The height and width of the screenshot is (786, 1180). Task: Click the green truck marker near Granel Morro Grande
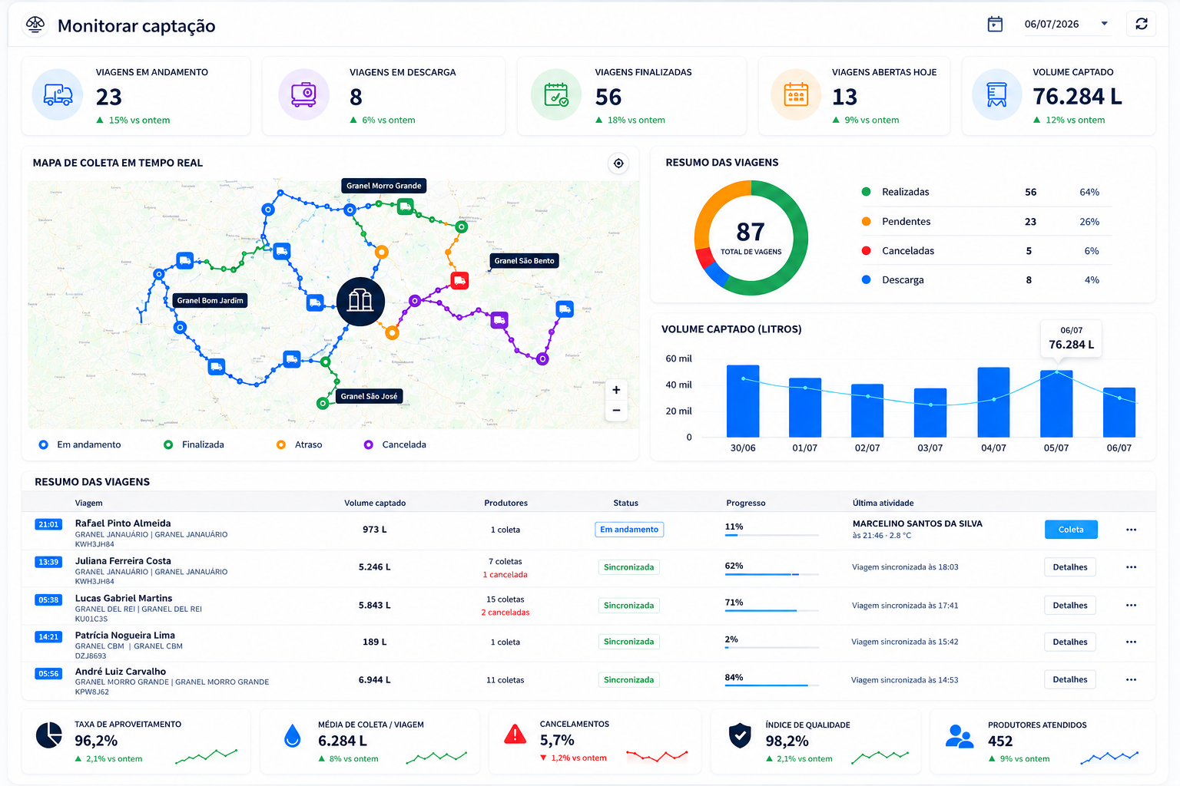point(406,206)
